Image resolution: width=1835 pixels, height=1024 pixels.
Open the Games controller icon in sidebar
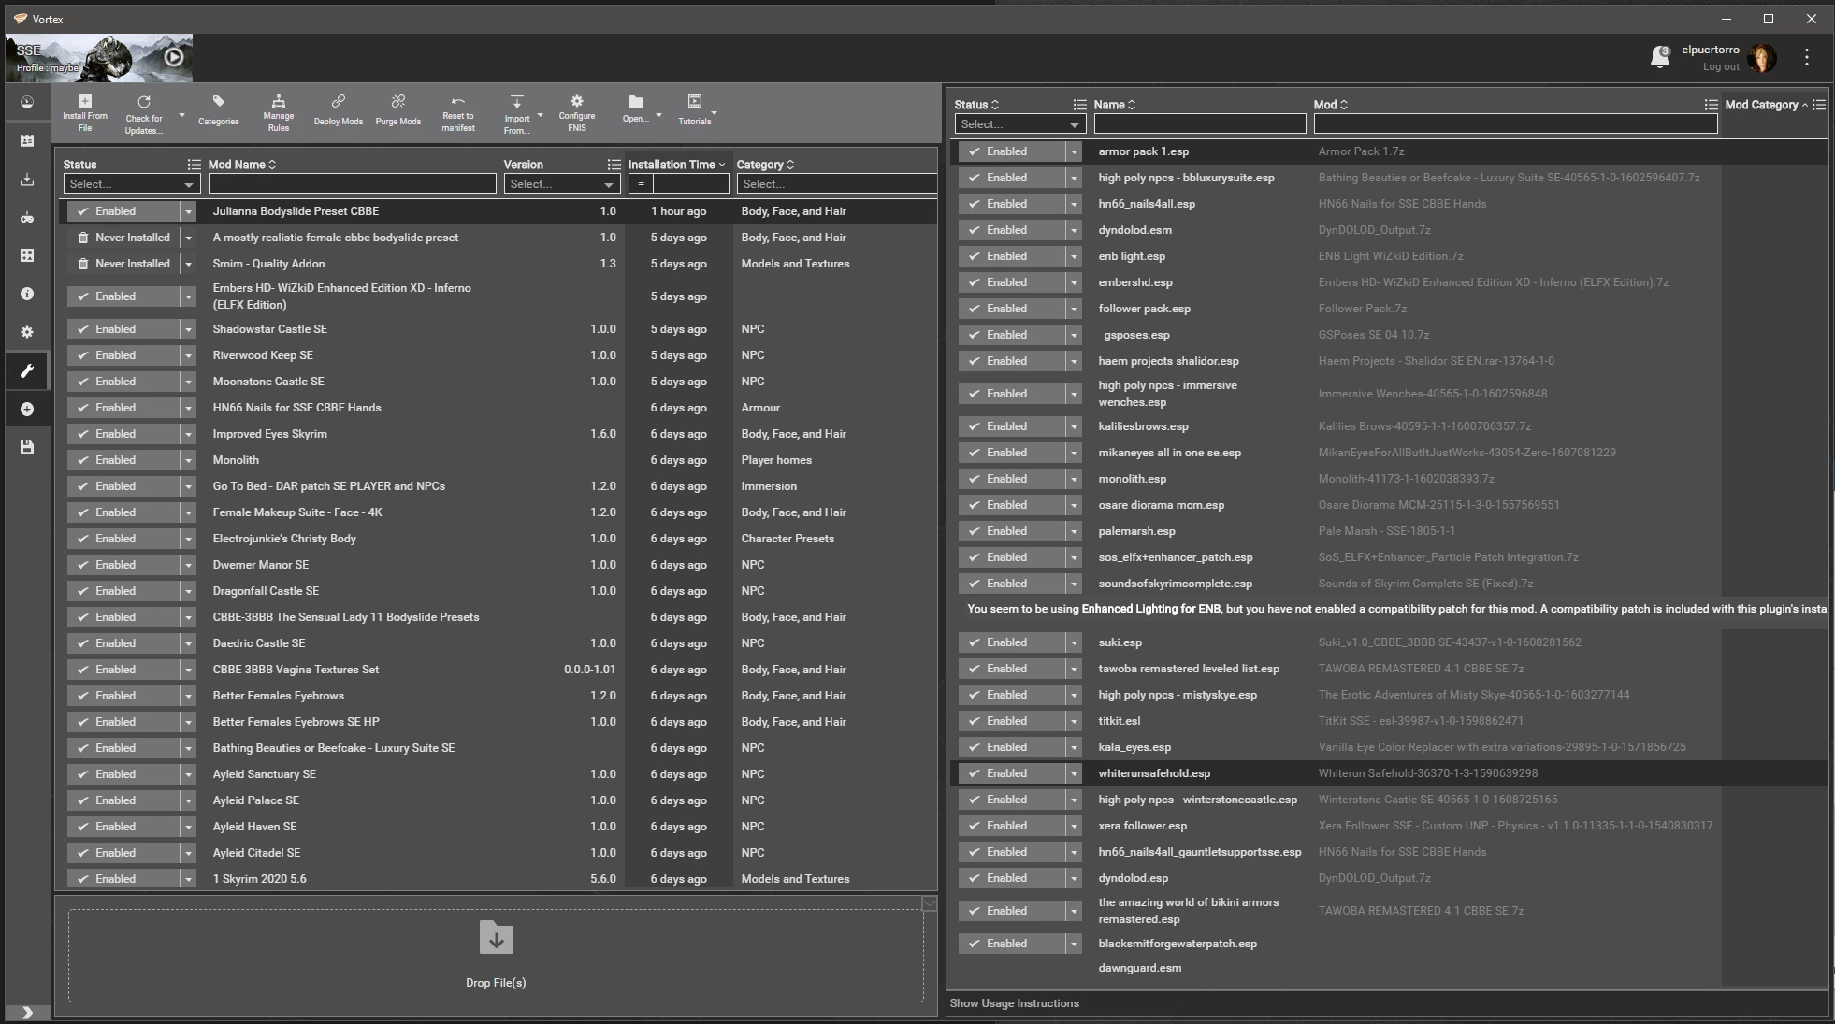pyautogui.click(x=27, y=217)
